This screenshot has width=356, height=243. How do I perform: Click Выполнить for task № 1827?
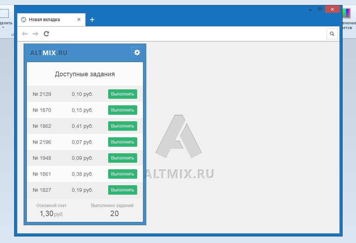[123, 190]
